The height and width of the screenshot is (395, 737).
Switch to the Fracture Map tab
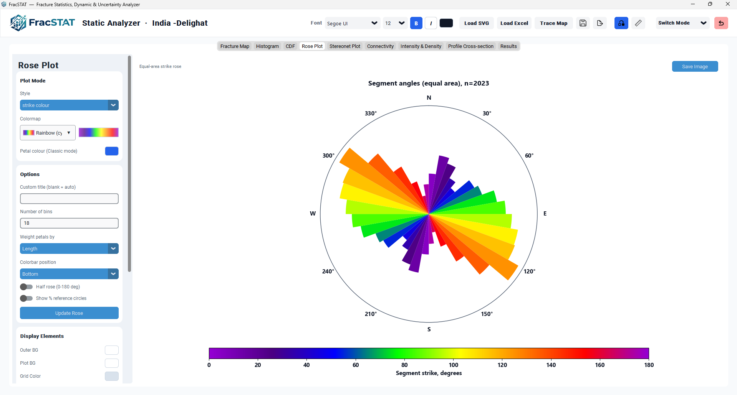pyautogui.click(x=235, y=46)
